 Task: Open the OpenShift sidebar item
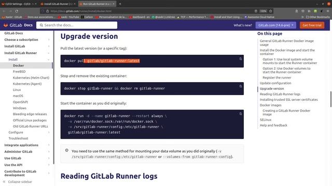pyautogui.click(x=20, y=102)
